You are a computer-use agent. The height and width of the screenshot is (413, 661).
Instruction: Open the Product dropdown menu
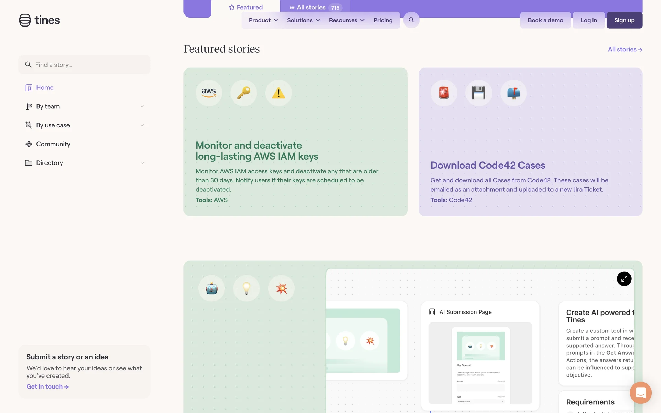263,20
